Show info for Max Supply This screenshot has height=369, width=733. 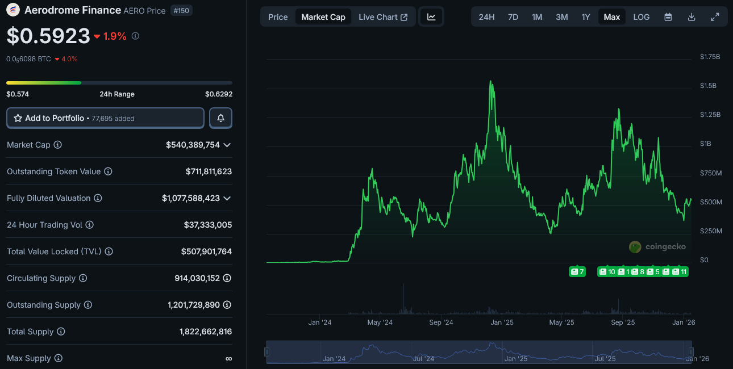pyautogui.click(x=58, y=358)
